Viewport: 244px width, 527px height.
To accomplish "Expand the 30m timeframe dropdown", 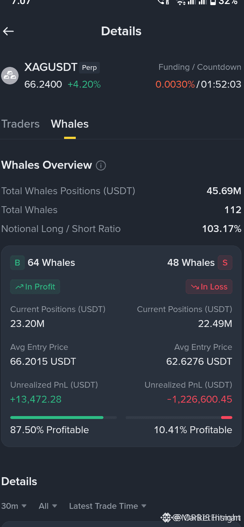I will coord(14,506).
